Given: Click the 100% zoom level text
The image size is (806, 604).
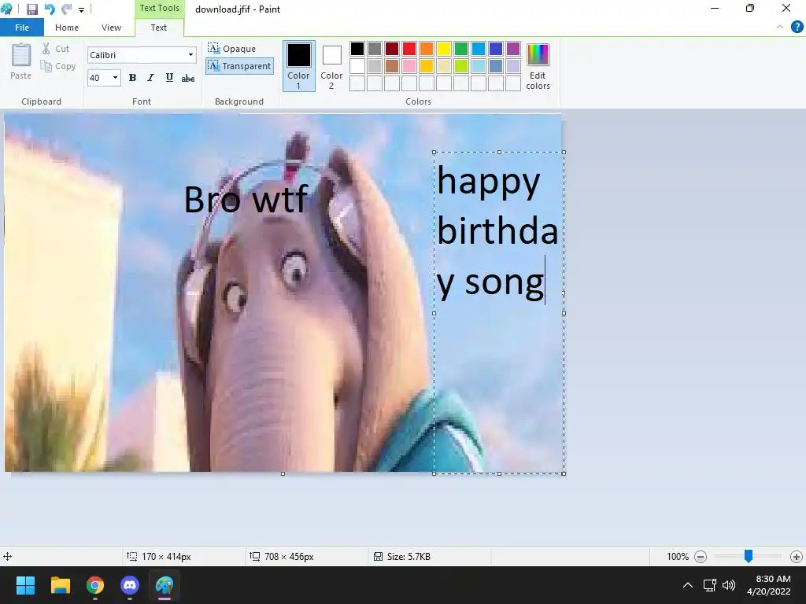Looking at the screenshot, I should [x=678, y=557].
